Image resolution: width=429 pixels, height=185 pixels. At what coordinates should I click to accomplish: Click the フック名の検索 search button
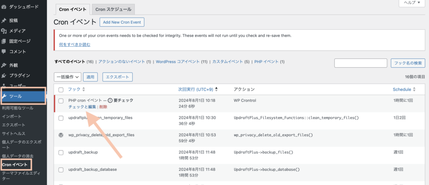click(408, 63)
